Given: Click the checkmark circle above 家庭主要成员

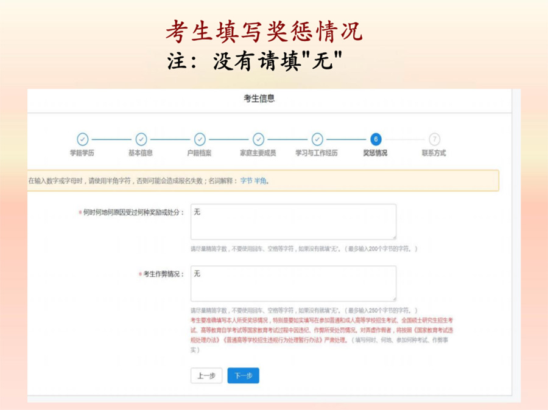Looking at the screenshot, I should click(x=258, y=139).
